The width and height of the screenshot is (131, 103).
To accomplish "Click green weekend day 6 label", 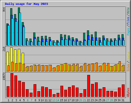I will [28, 100].
